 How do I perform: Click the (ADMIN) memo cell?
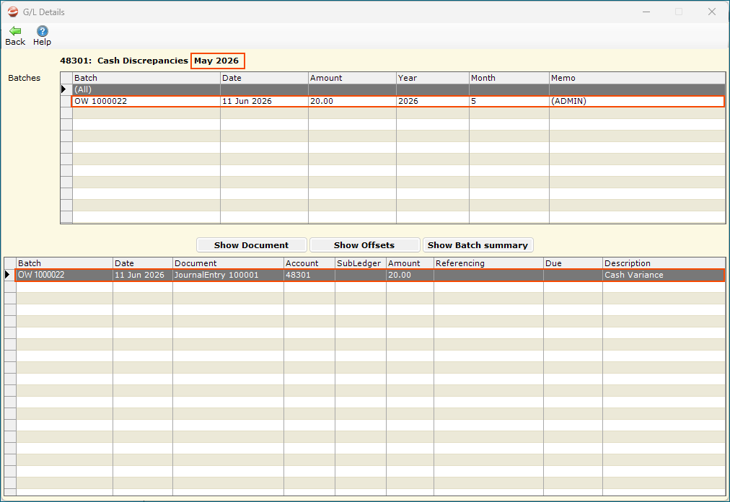coord(636,101)
